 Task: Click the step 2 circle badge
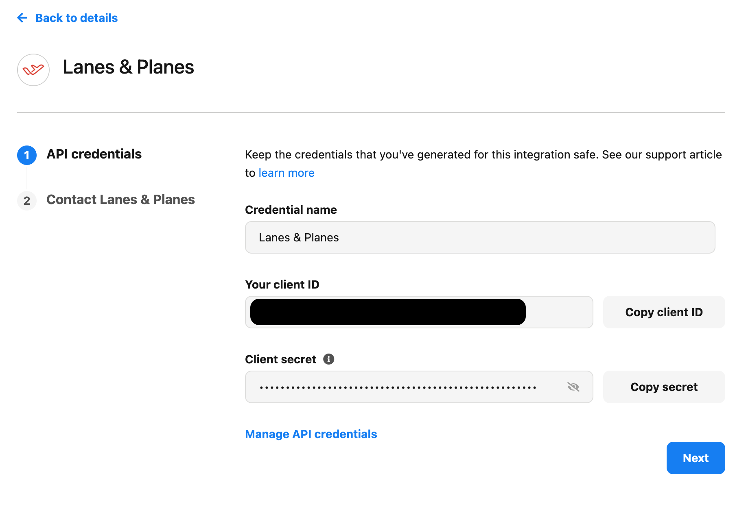click(x=27, y=201)
